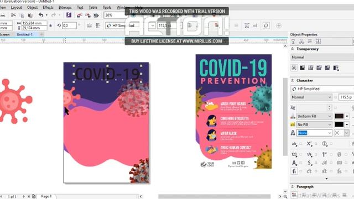The height and width of the screenshot is (199, 354).
Task: Click the Export icon in toolbar
Action: pos(88,15)
